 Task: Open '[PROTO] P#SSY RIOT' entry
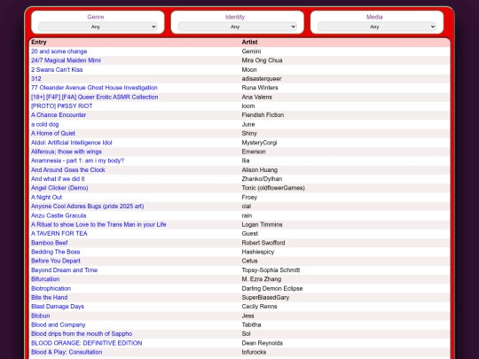click(x=61, y=106)
